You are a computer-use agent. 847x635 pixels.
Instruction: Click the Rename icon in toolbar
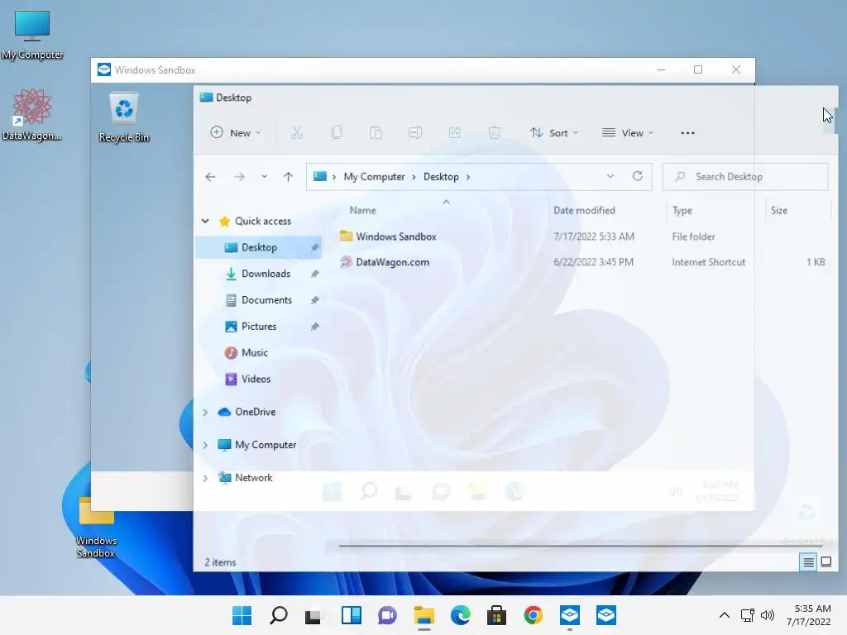pyautogui.click(x=415, y=132)
